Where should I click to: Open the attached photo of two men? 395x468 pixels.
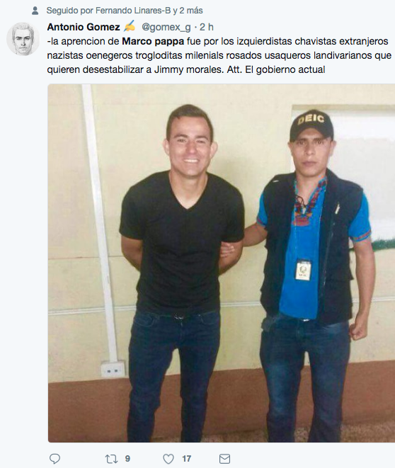(x=222, y=263)
